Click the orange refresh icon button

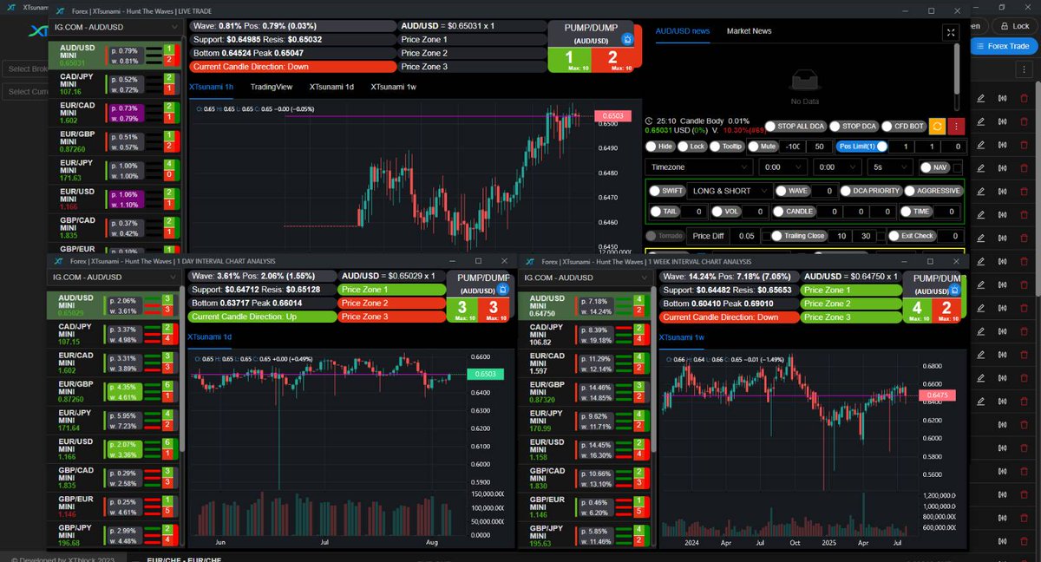tap(937, 127)
